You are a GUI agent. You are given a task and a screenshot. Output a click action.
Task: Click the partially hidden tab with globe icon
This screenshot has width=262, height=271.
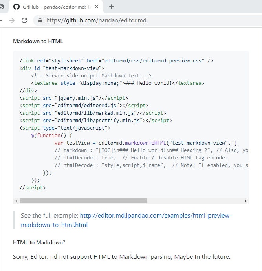coord(2,7)
